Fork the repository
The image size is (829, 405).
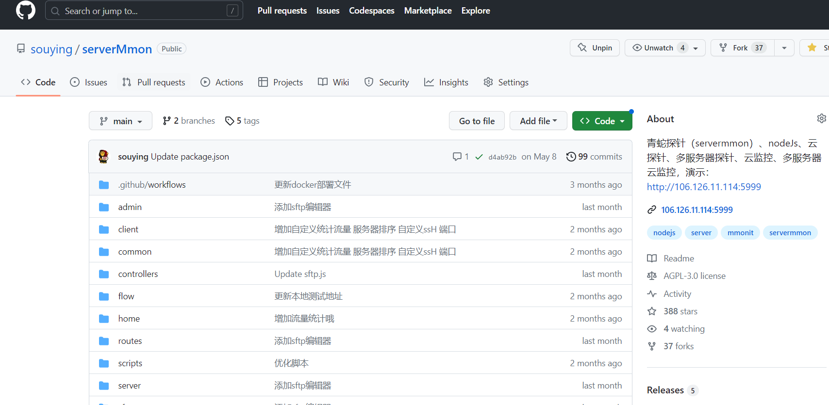pos(743,48)
